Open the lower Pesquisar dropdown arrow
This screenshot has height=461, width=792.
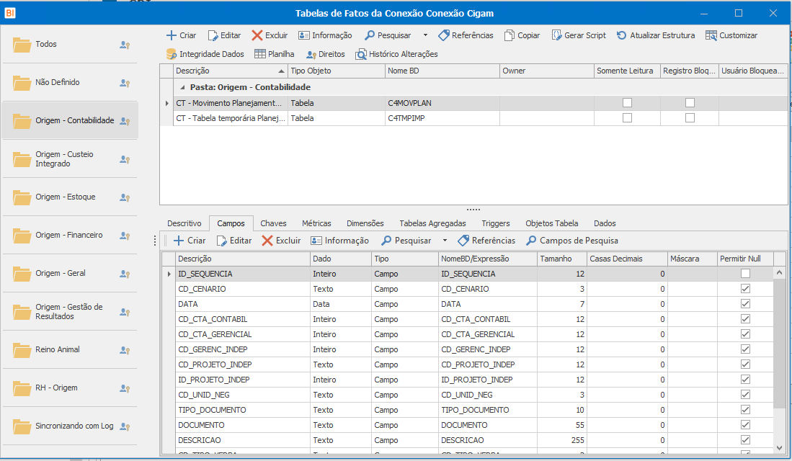point(445,241)
